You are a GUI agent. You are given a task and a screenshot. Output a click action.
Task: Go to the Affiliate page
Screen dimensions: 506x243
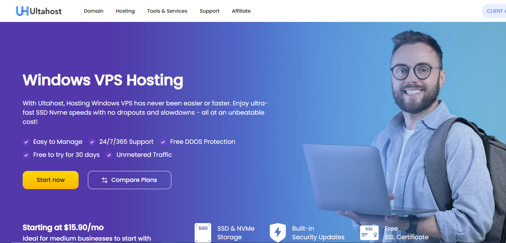coord(241,11)
